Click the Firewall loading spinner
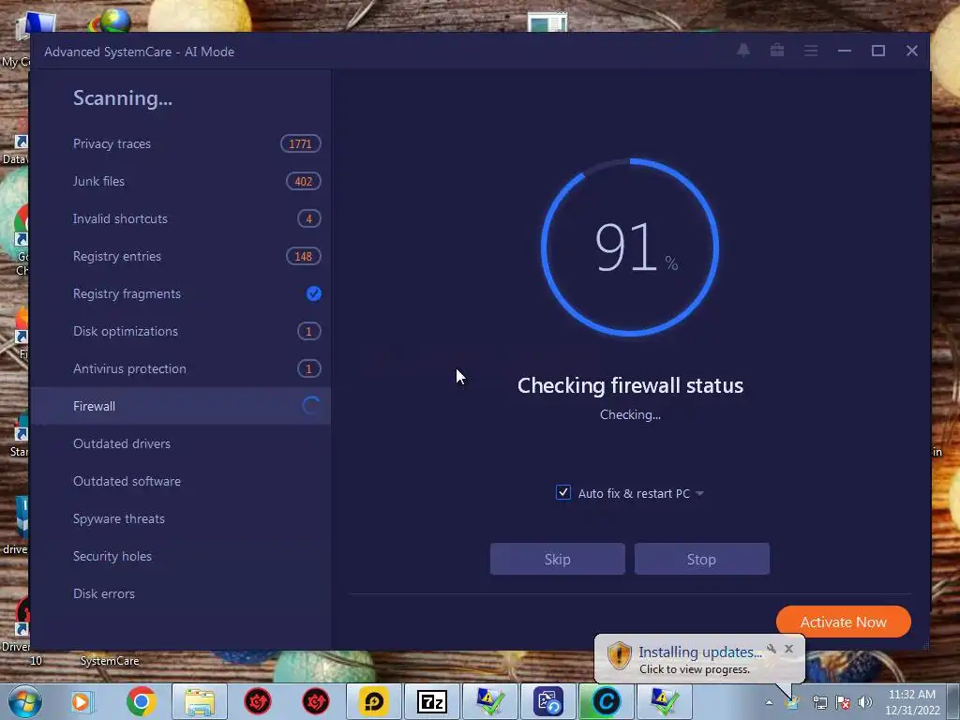This screenshot has width=960, height=720. pos(311,406)
